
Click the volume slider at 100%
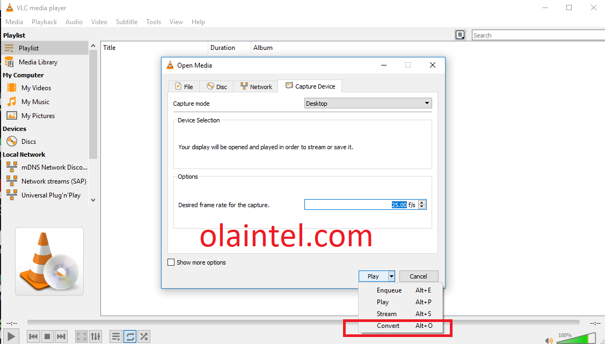click(x=575, y=339)
